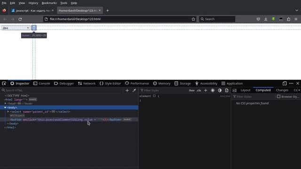This screenshot has height=169, width=301.
Task: Toggle the sidebar split pane icon
Action: coord(235,91)
